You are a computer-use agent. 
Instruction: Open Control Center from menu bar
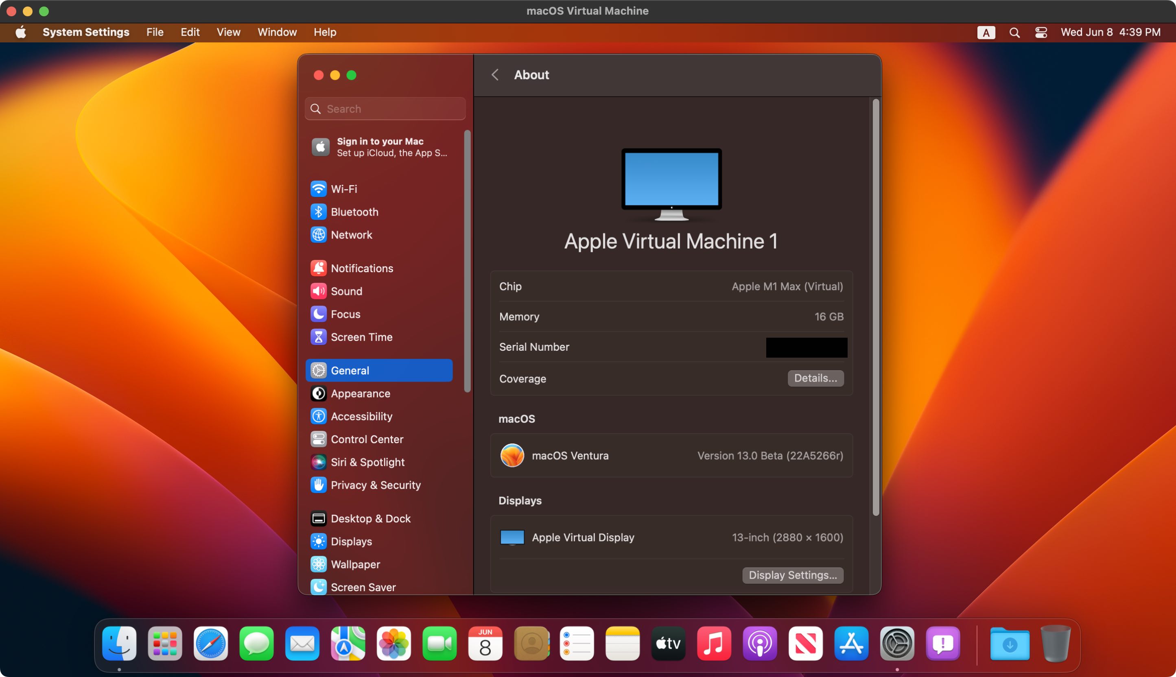[1040, 33]
